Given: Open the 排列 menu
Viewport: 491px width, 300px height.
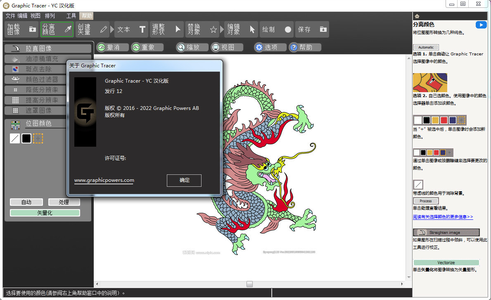Looking at the screenshot, I should coord(50,16).
